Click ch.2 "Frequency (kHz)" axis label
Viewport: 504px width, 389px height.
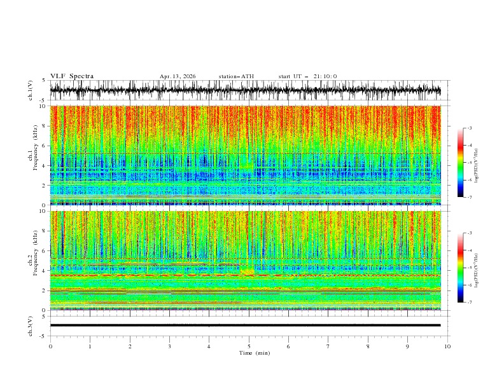[x=36, y=253]
